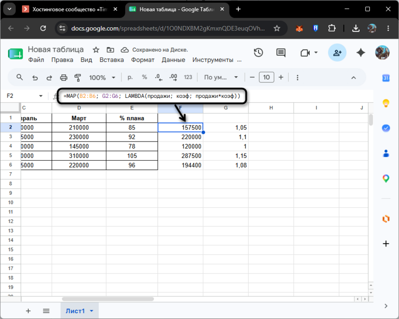Viewport: 399px width, 319px height.
Task: Decrease the font size
Action: tap(252, 77)
